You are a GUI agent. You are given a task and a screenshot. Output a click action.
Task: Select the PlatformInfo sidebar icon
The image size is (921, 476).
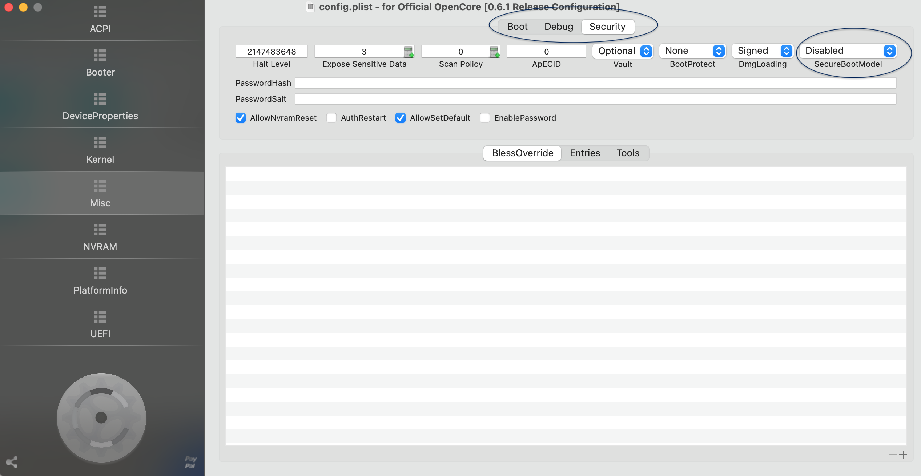point(100,281)
